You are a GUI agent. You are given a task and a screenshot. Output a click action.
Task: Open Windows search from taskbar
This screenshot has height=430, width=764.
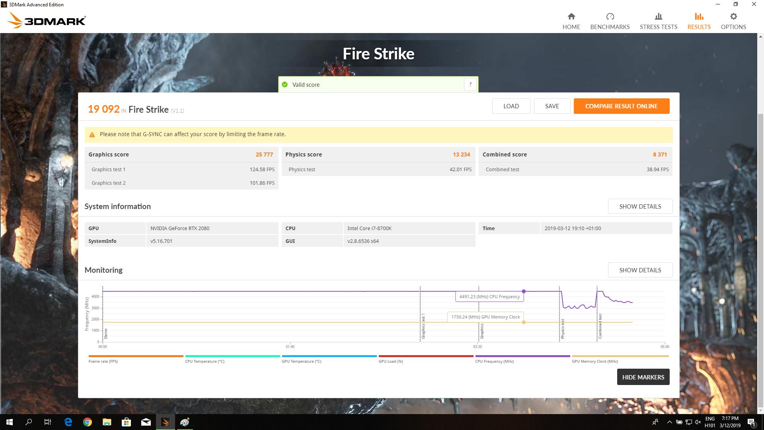point(29,422)
